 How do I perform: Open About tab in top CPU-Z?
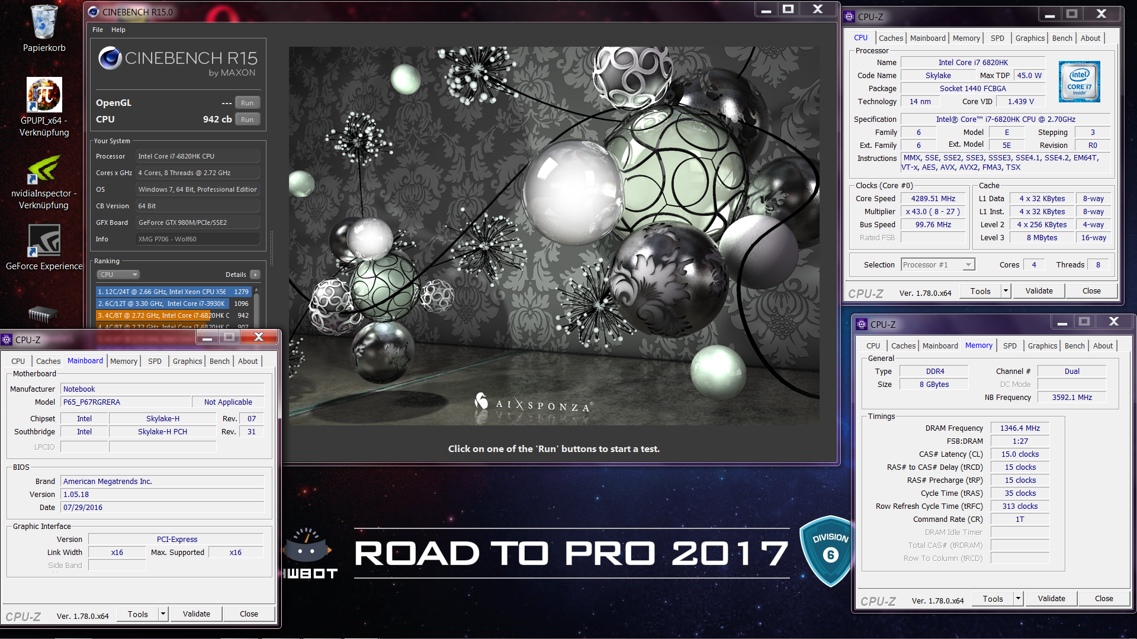[1090, 38]
